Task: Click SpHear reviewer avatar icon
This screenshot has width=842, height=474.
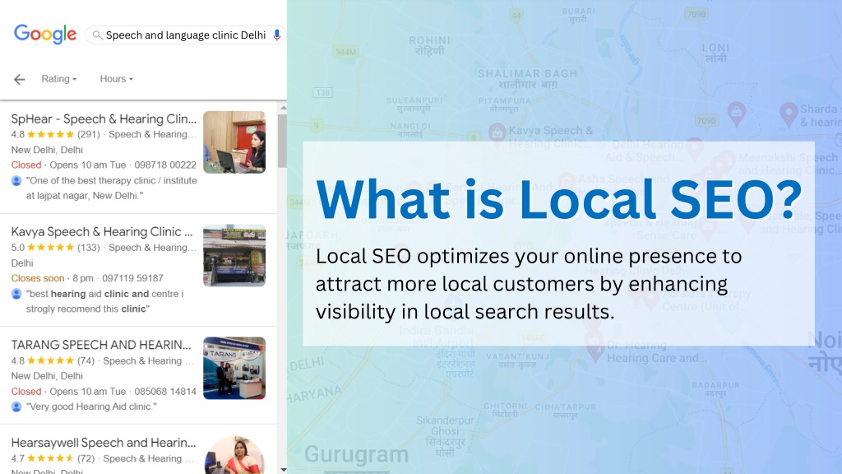Action: click(16, 180)
